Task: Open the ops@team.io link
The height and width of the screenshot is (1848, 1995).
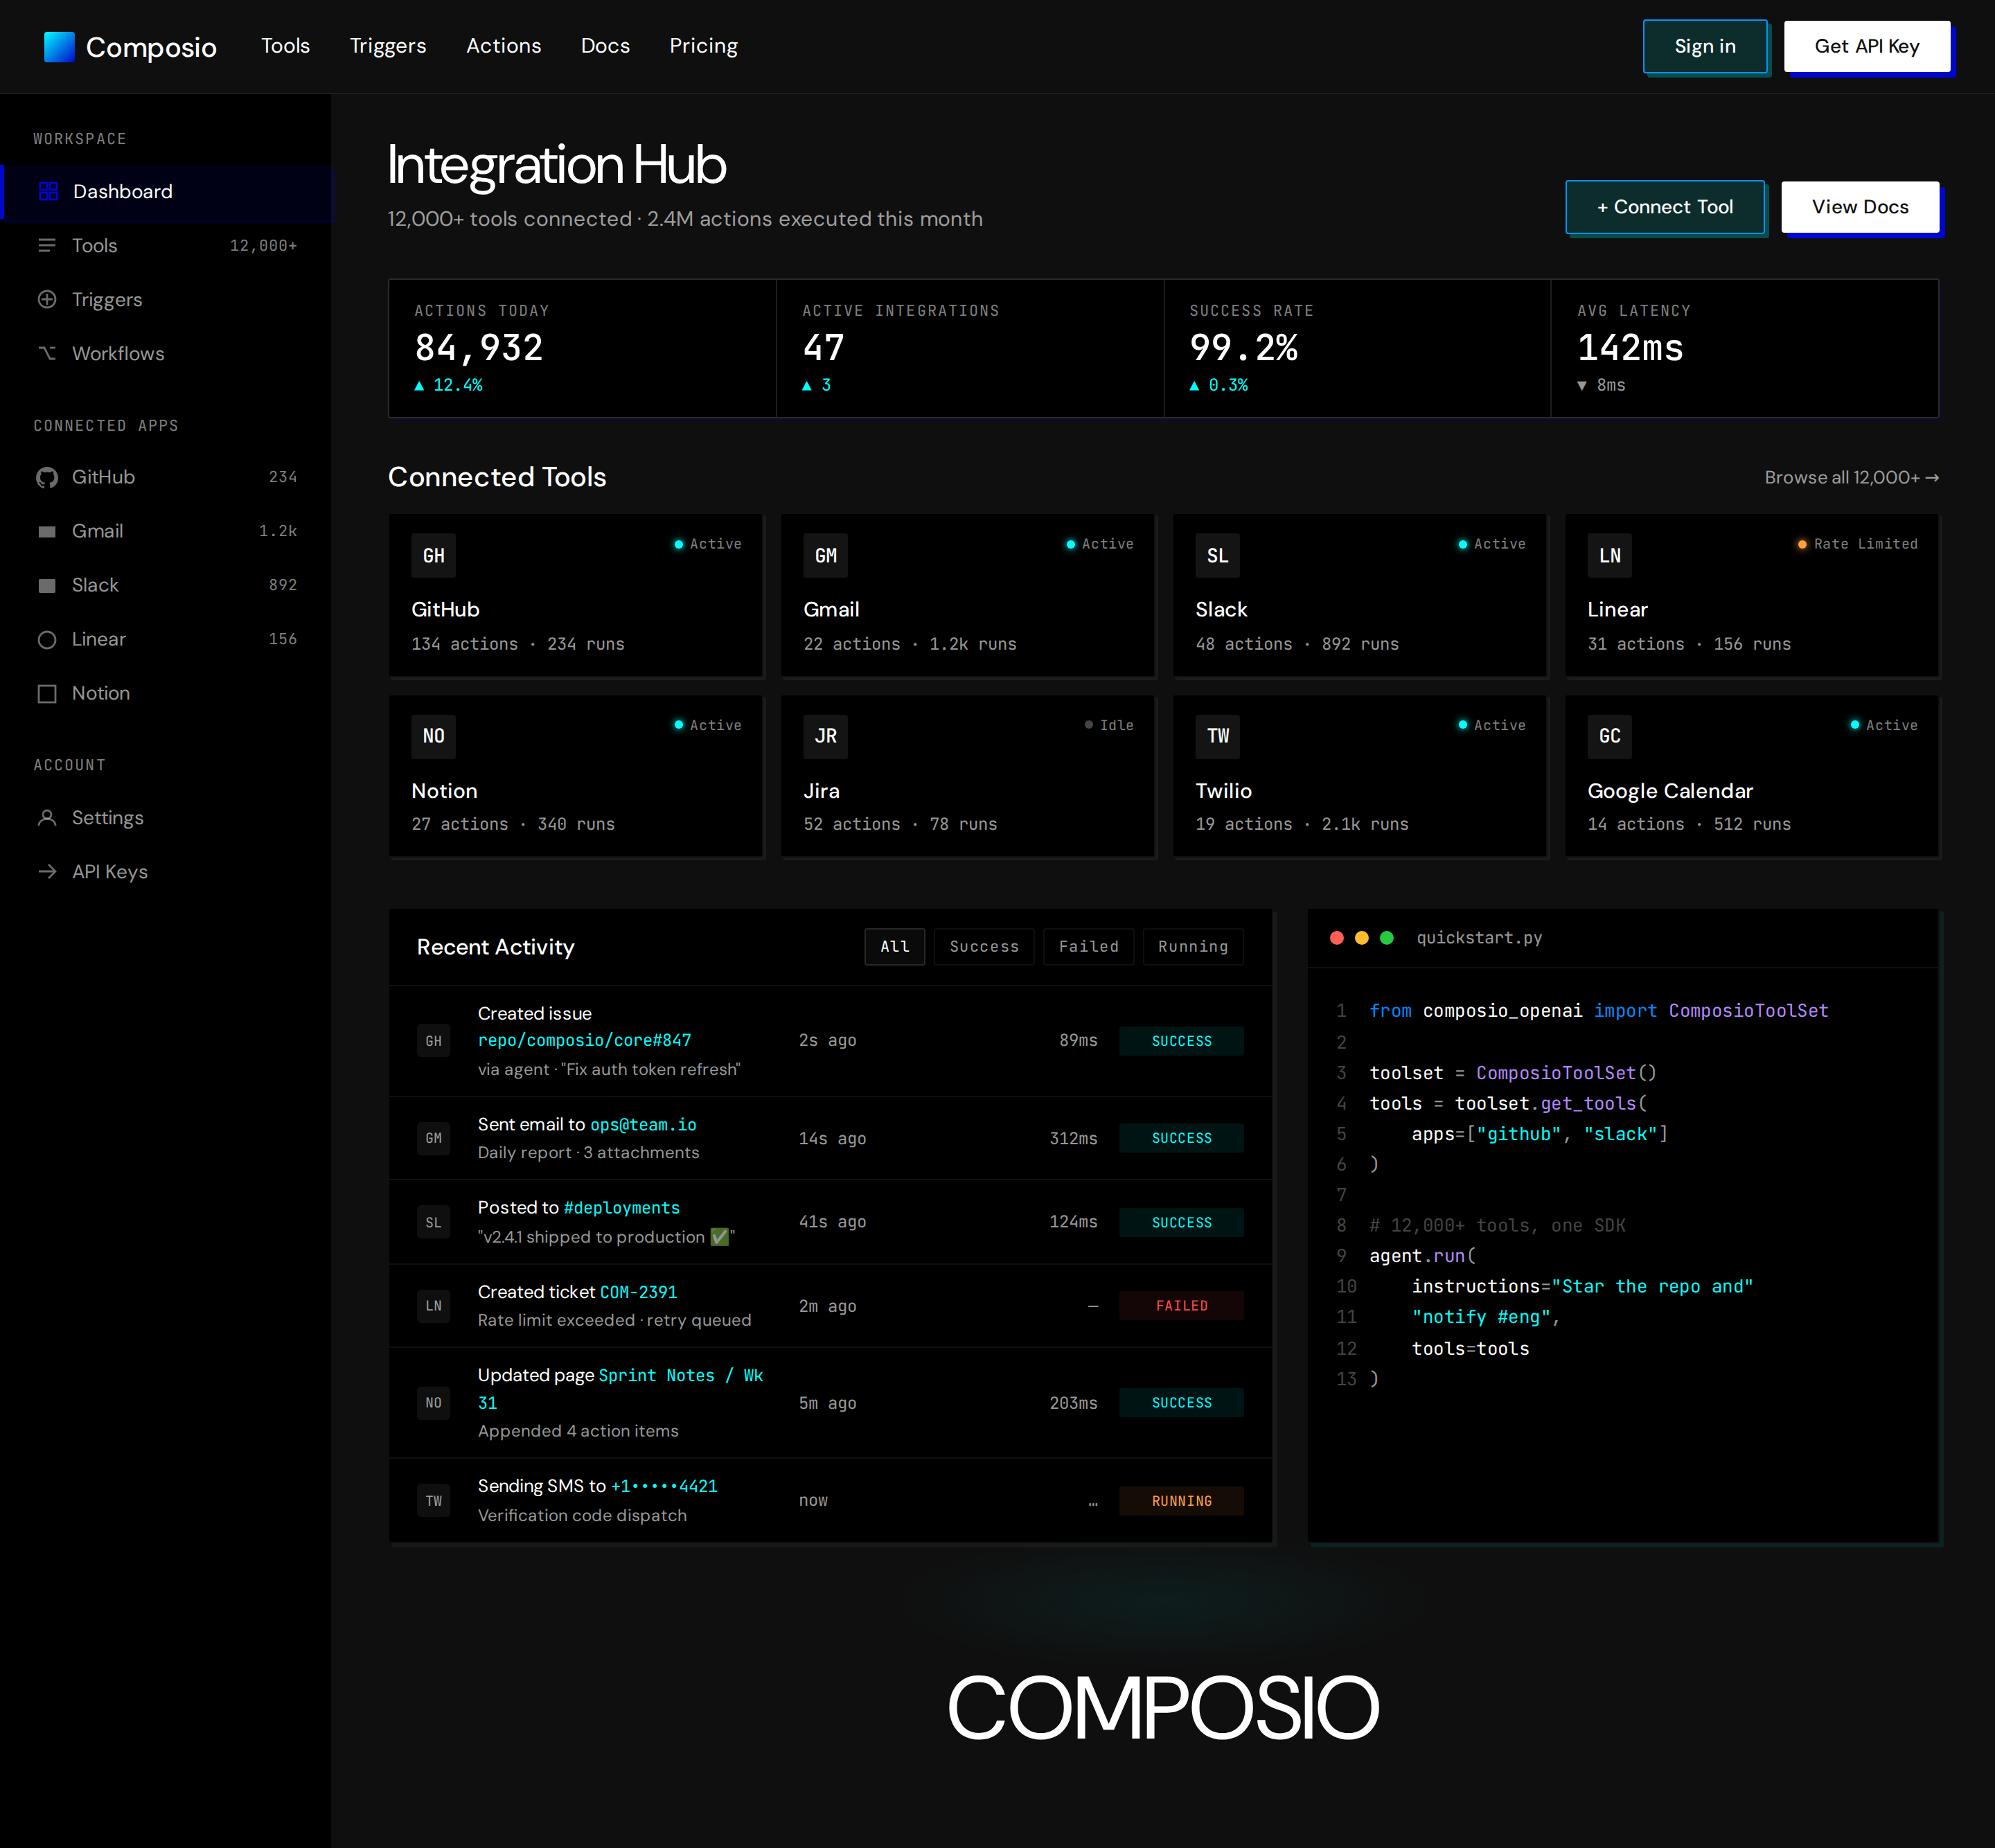Action: (x=643, y=1124)
